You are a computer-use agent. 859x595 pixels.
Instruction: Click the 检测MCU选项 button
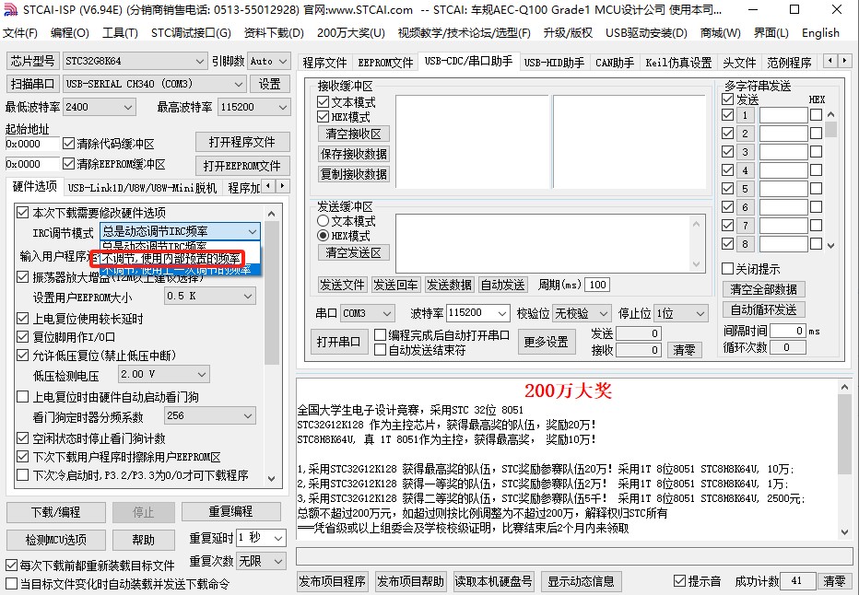pyautogui.click(x=56, y=540)
